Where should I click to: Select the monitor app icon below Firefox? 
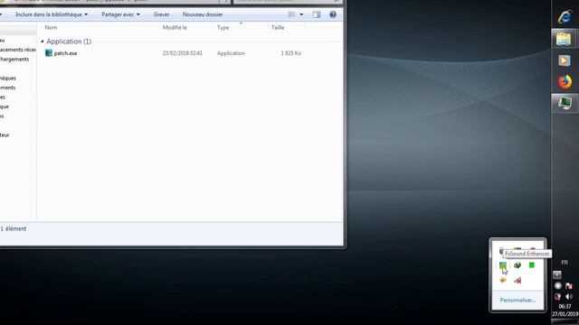click(565, 103)
